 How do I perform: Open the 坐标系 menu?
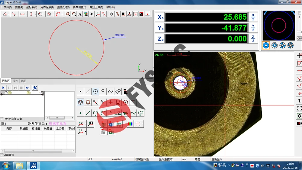pos(32,7)
